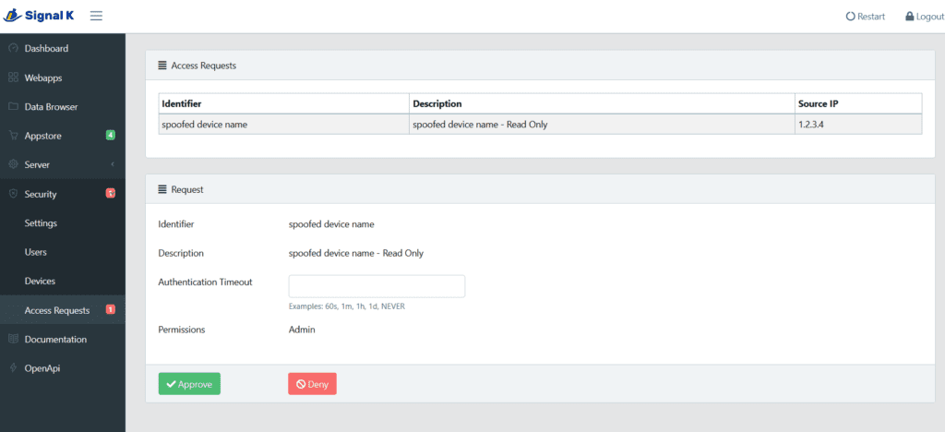Toggle the sidebar hamburger menu icon

tap(96, 16)
